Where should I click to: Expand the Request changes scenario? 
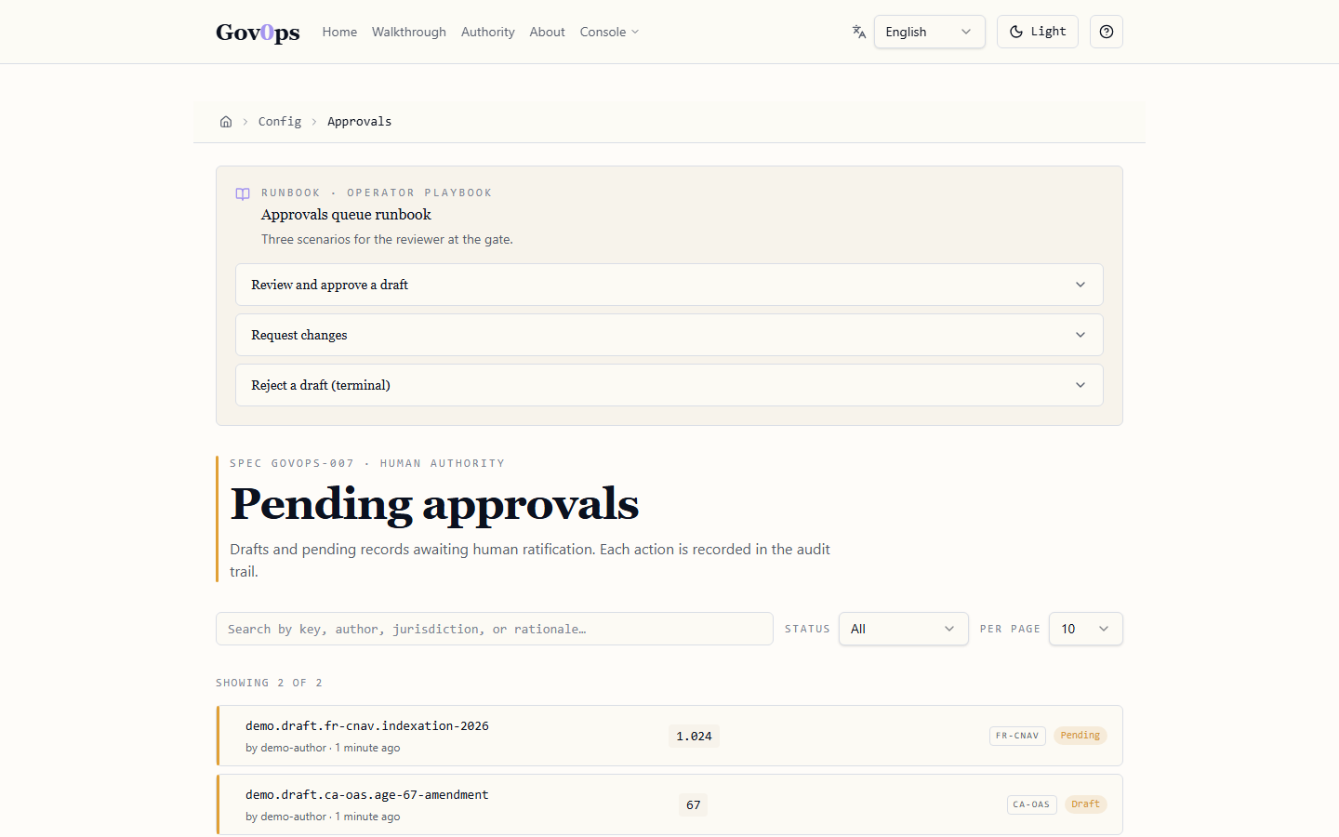[669, 335]
